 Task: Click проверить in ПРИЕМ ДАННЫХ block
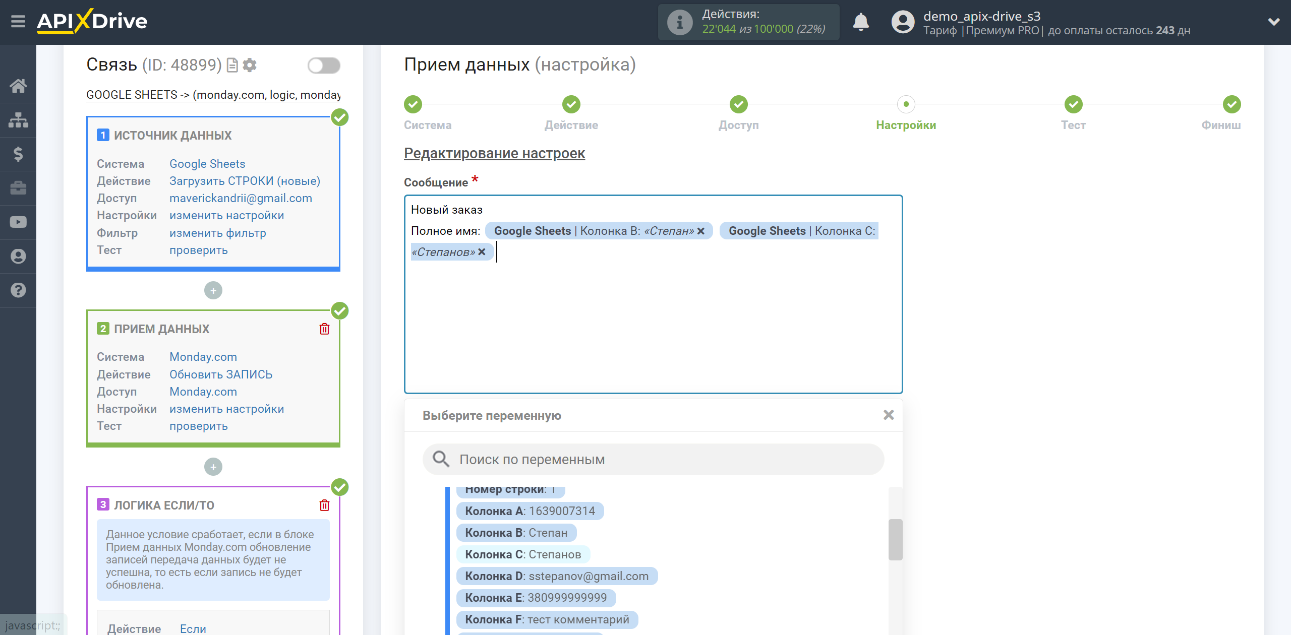pos(199,426)
